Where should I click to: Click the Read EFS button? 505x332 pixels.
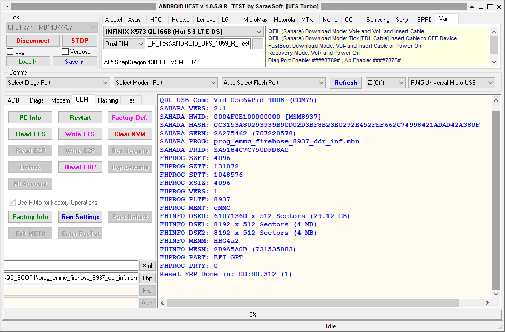pos(30,134)
